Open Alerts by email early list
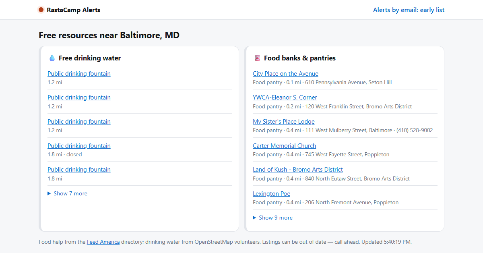 (409, 10)
